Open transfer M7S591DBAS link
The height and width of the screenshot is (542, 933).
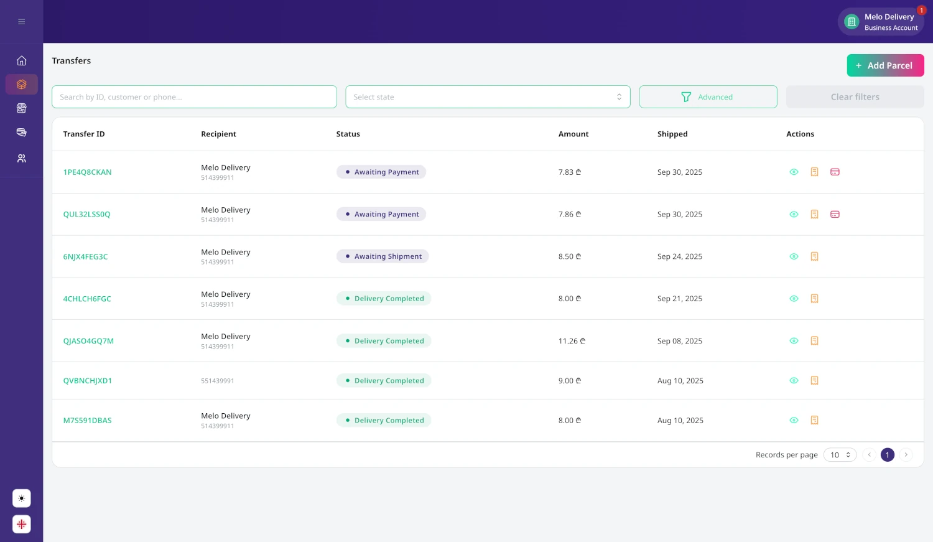point(87,421)
